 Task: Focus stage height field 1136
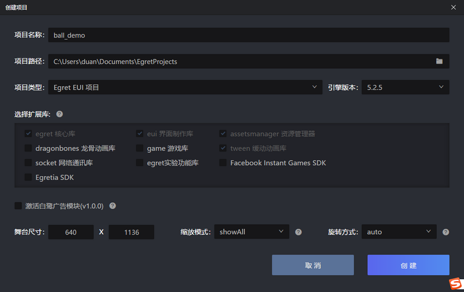tap(132, 232)
